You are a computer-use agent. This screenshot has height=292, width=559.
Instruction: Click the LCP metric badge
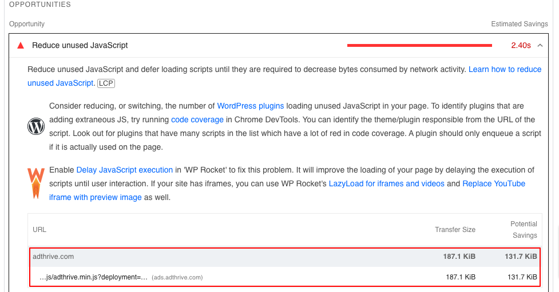(105, 83)
